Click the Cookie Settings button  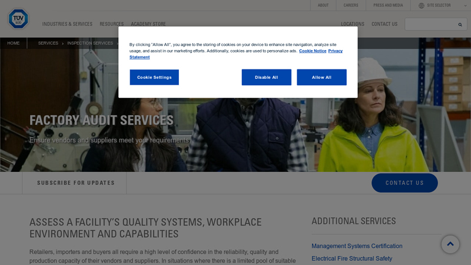pos(154,77)
